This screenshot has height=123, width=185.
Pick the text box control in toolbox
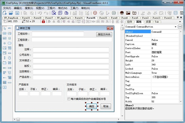[5, 38]
